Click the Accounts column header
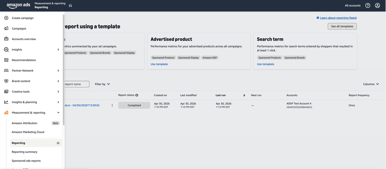Viewport: 386px width, 169px height. click(292, 95)
